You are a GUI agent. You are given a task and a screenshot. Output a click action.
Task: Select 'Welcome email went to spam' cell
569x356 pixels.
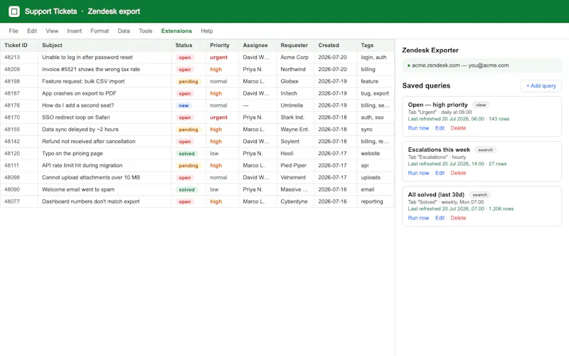tap(105, 189)
